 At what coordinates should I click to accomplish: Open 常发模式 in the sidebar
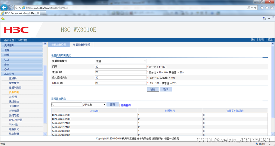(x=14, y=83)
